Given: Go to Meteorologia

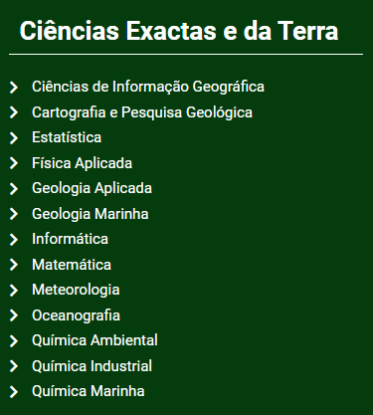Looking at the screenshot, I should click(x=76, y=290).
